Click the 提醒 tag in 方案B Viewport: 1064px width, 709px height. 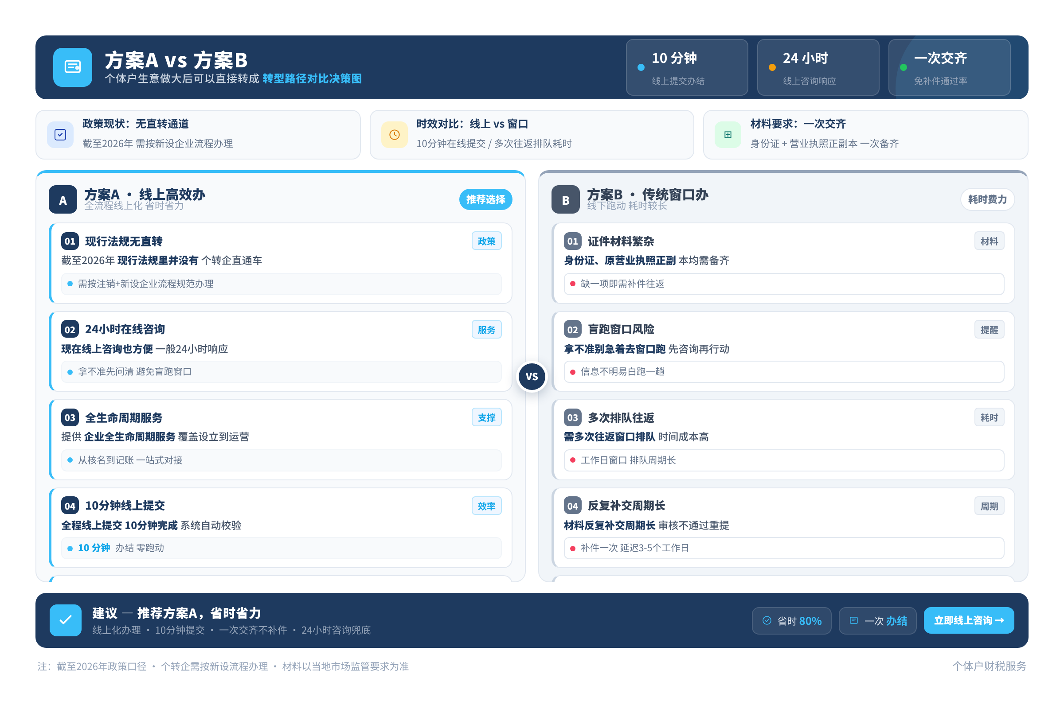click(x=990, y=330)
